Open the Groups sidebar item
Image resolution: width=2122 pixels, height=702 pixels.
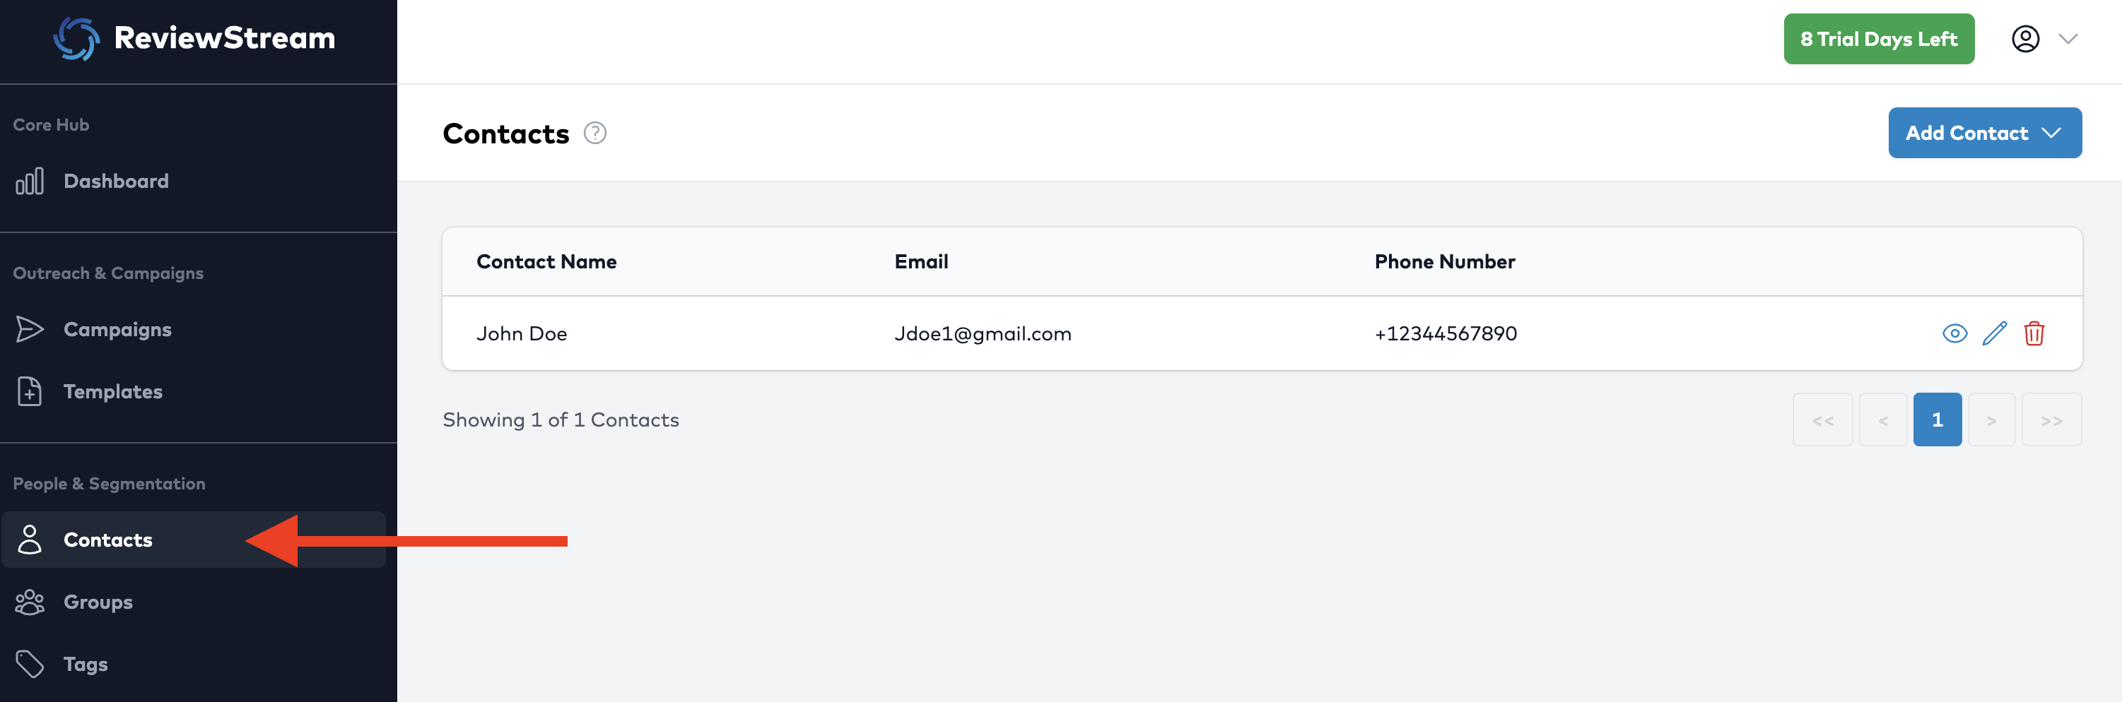tap(98, 602)
